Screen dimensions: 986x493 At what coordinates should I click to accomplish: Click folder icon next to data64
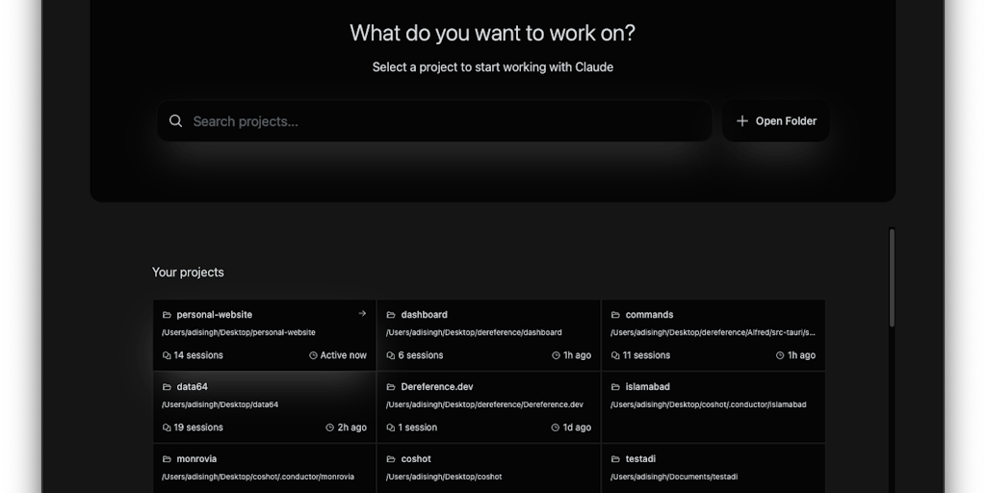coord(167,387)
